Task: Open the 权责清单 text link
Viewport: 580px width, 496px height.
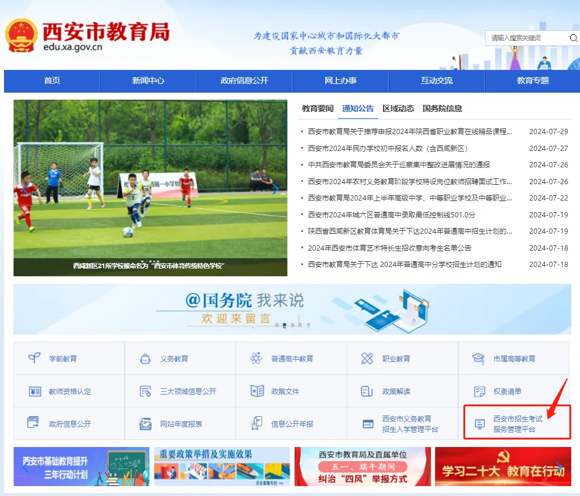Action: coord(507,391)
